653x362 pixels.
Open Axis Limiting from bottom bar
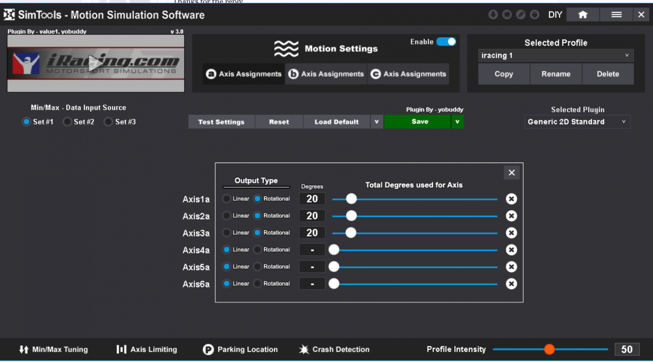(147, 349)
